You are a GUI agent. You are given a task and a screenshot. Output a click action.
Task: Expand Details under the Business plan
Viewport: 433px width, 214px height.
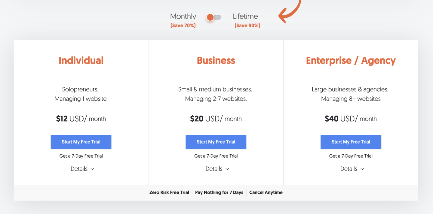click(x=217, y=169)
